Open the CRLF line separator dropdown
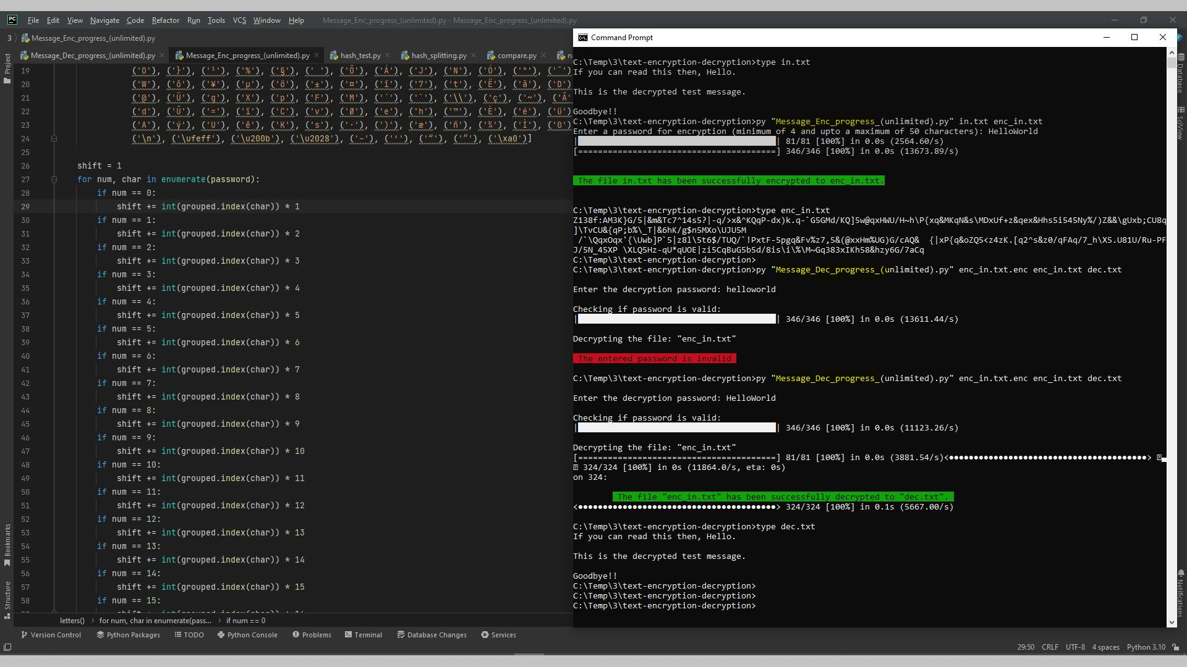 (x=1050, y=647)
